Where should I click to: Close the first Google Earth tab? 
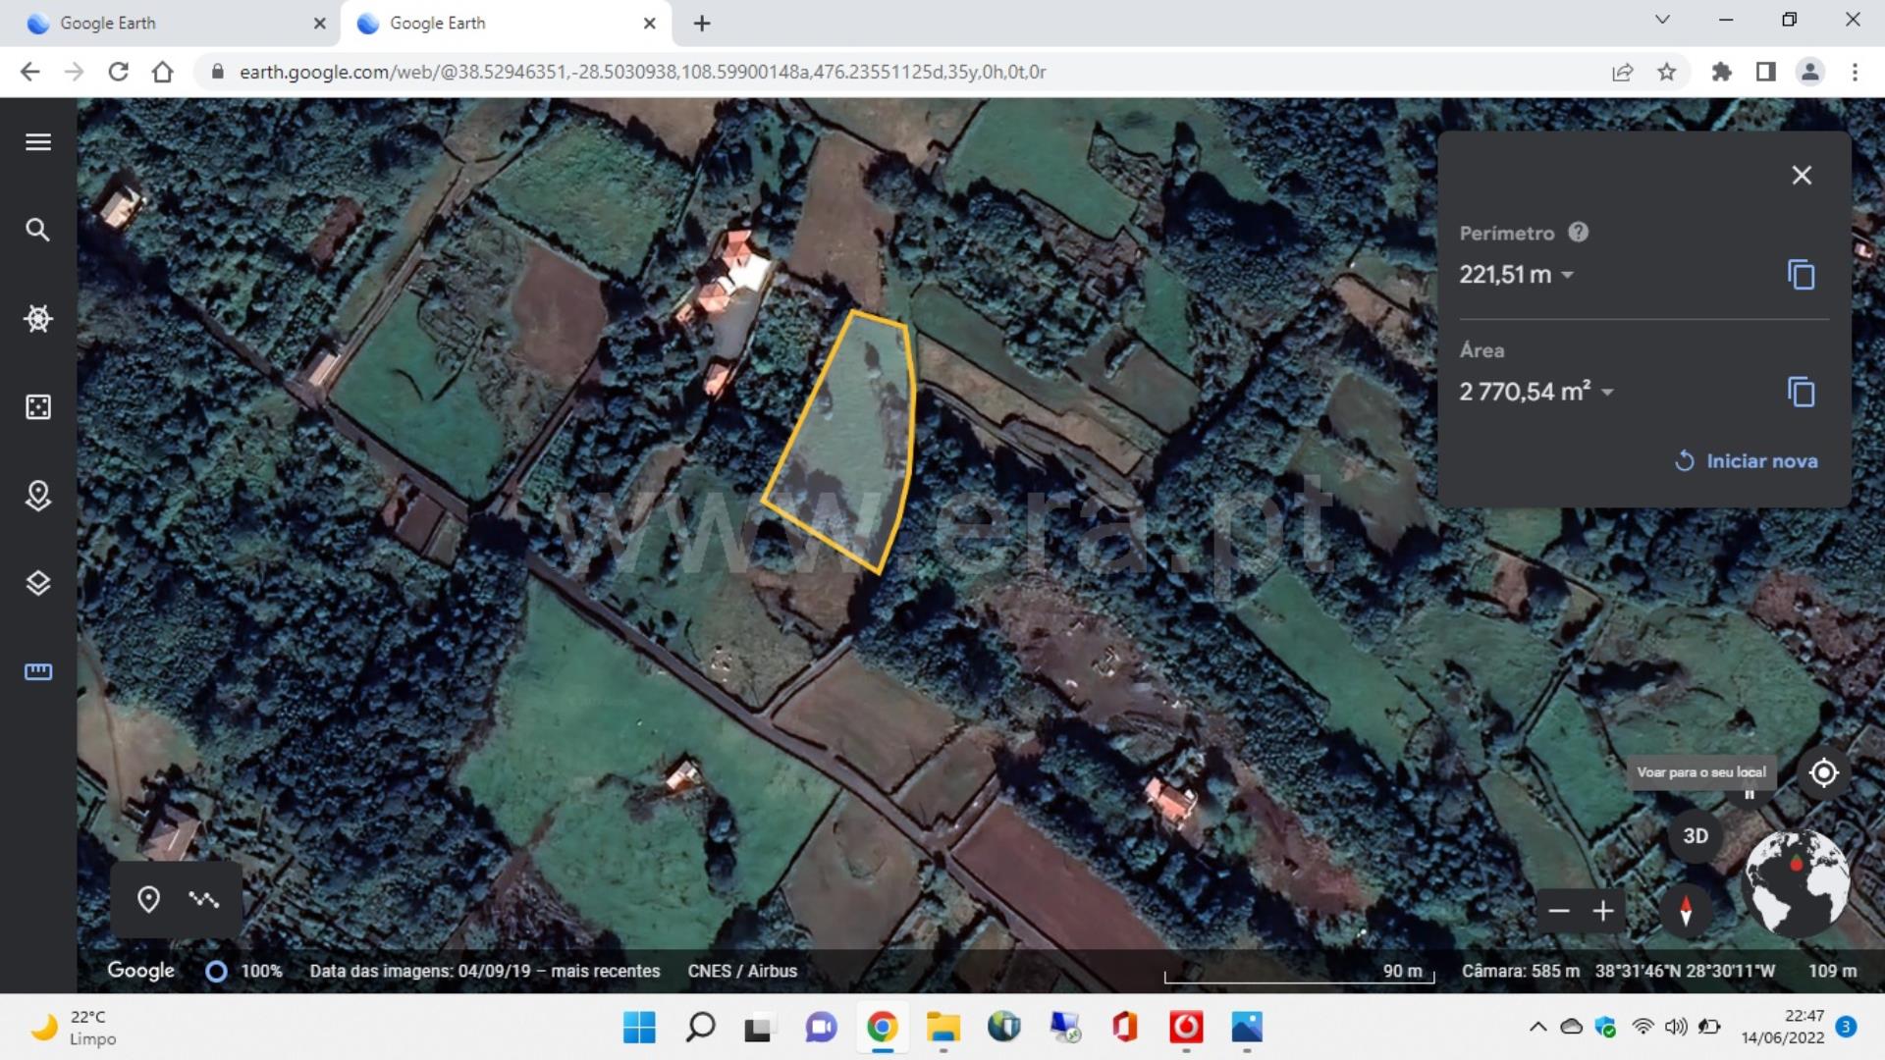coord(319,24)
